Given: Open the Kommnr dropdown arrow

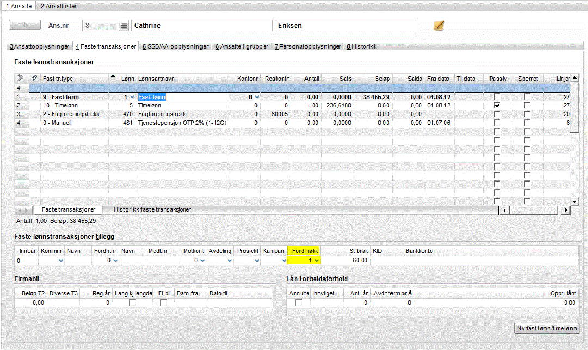Looking at the screenshot, I should [60, 261].
